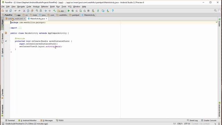Make project with the green hammer icon
Screen dimensions: 222x125
tap(54, 11)
